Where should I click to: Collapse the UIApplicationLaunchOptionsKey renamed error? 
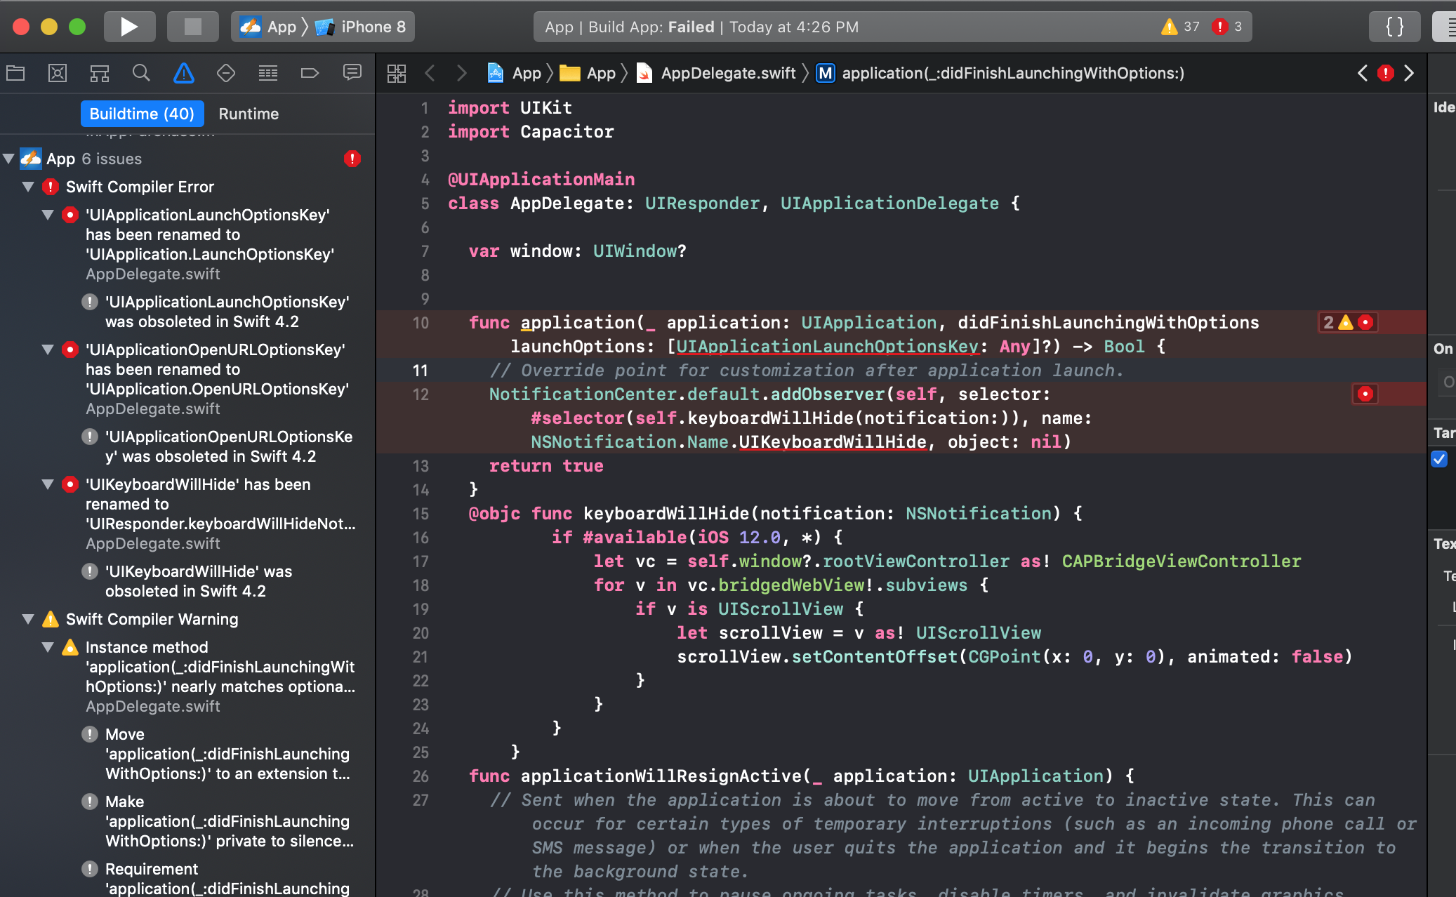coord(48,215)
